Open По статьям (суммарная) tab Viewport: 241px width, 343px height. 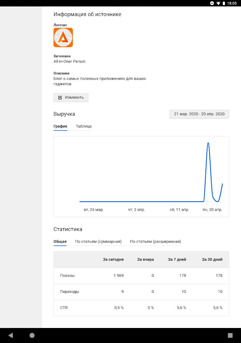click(98, 241)
